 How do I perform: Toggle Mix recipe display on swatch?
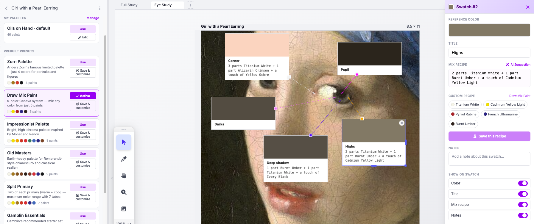(523, 205)
